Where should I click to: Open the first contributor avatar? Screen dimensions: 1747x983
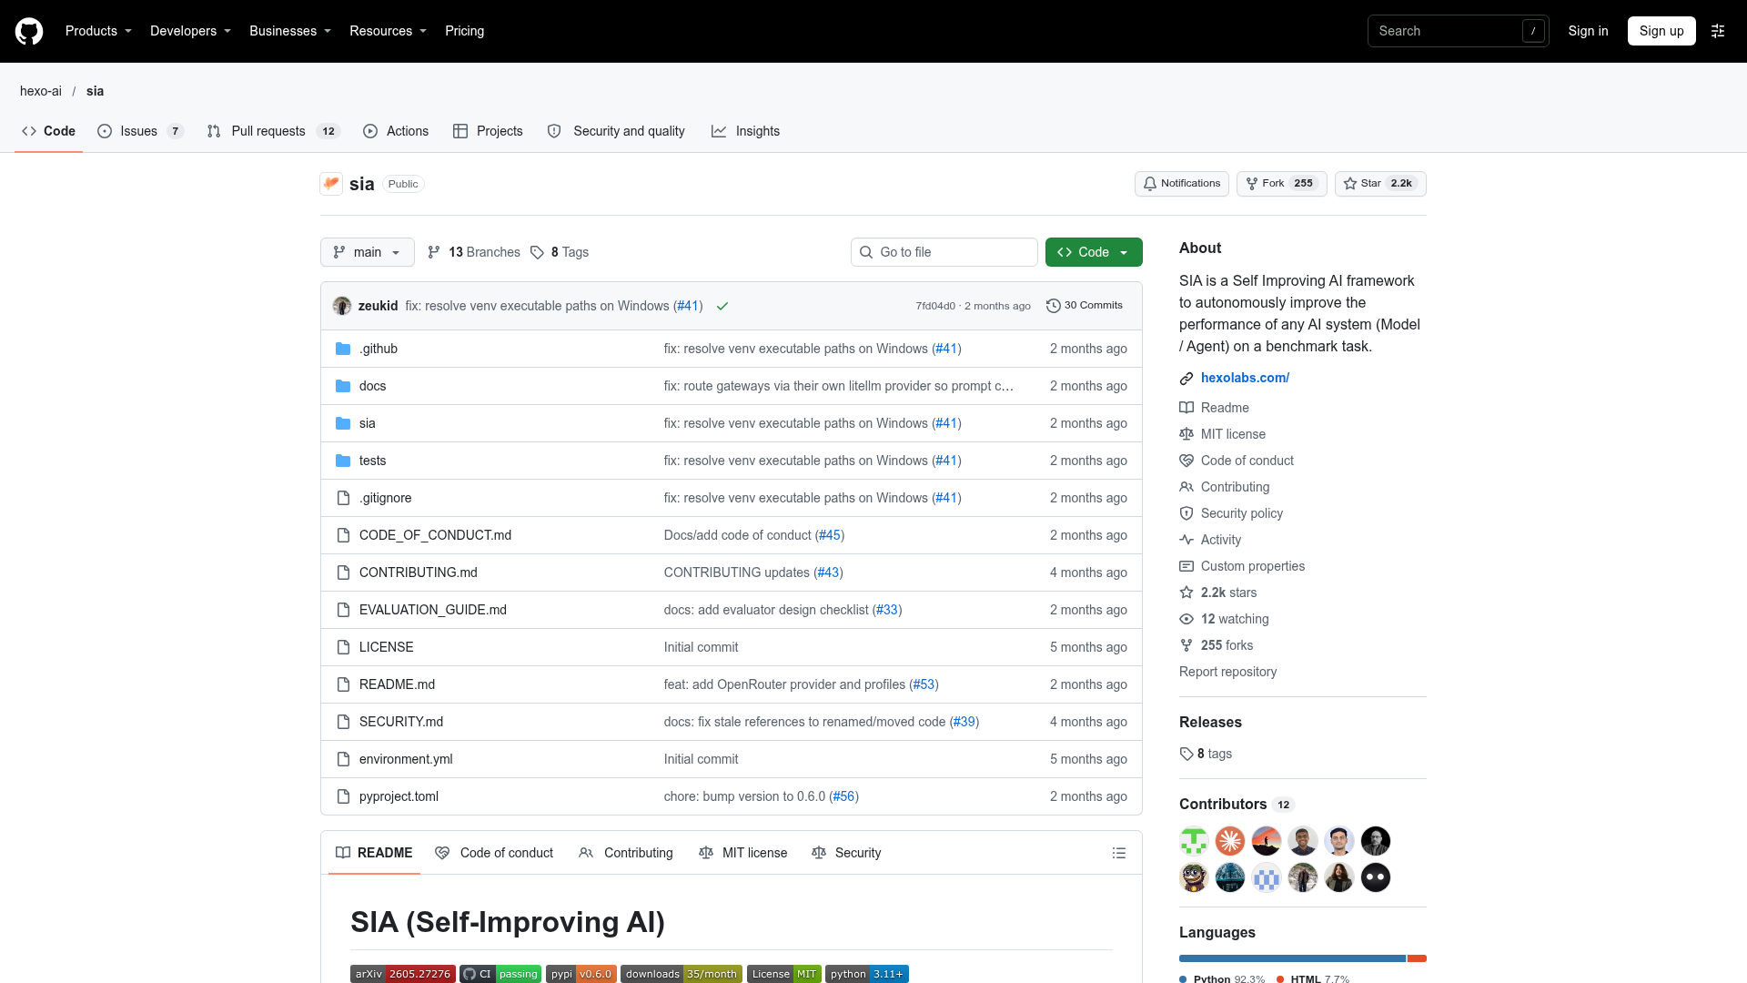[1194, 841]
